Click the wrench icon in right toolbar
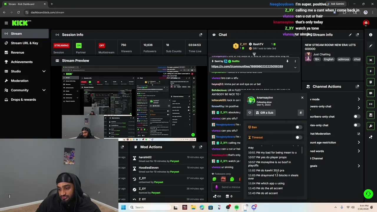This screenshot has height=212, width=377. point(371,126)
